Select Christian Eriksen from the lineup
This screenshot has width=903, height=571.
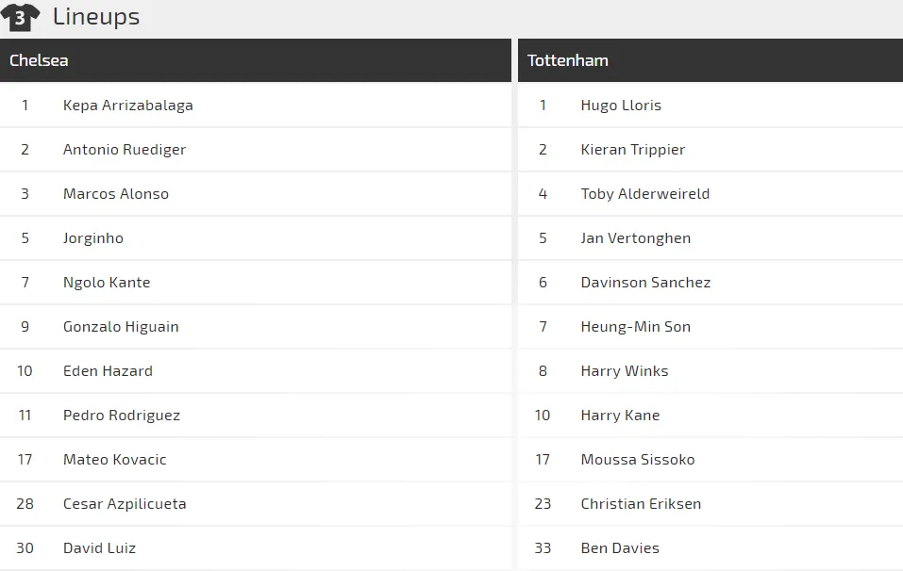(x=641, y=503)
